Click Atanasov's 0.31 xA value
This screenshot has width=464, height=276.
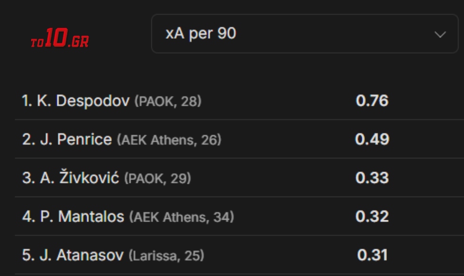[372, 256]
